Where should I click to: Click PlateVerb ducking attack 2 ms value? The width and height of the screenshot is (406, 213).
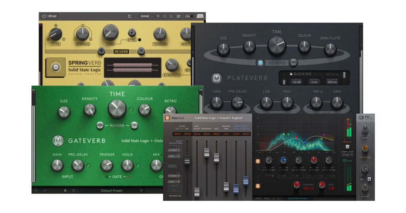[314, 82]
